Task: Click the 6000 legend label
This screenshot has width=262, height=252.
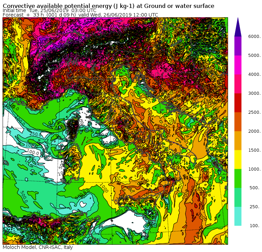Action: (254, 37)
